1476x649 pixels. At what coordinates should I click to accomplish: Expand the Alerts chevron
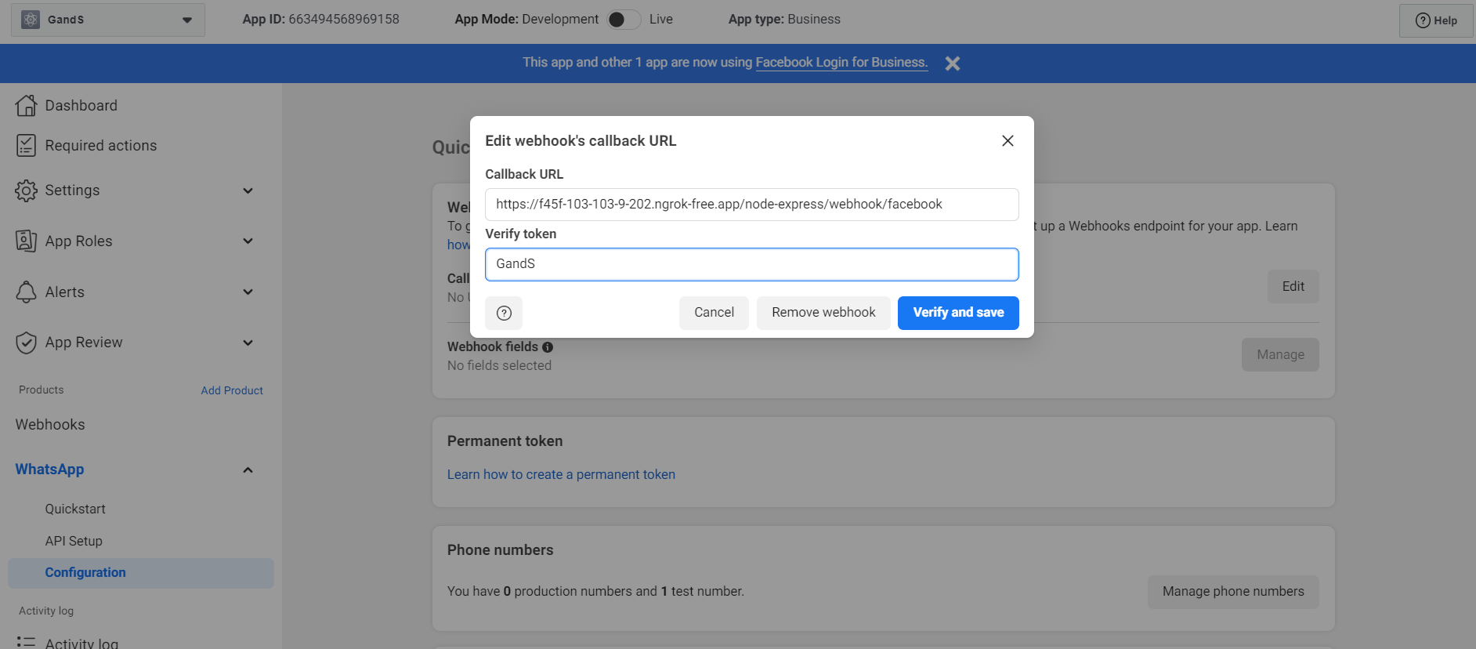pyautogui.click(x=248, y=292)
